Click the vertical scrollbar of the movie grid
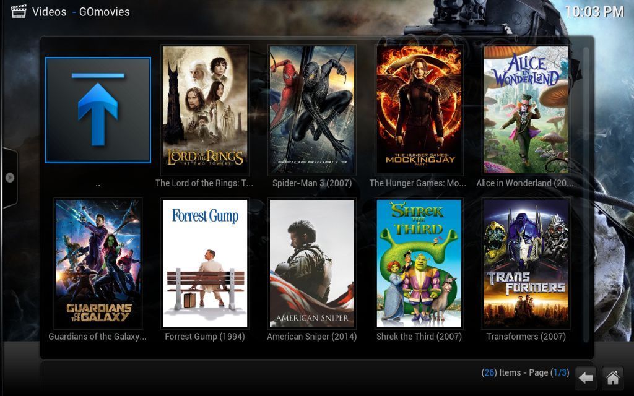634x396 pixels. [x=587, y=194]
